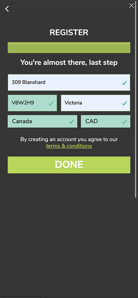138x298 pixels.
Task: Click checkmark icon in postal code field
Action: (x=51, y=104)
